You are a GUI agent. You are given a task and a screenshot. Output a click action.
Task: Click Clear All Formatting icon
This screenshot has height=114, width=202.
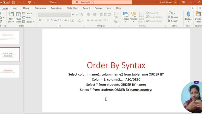point(82,15)
